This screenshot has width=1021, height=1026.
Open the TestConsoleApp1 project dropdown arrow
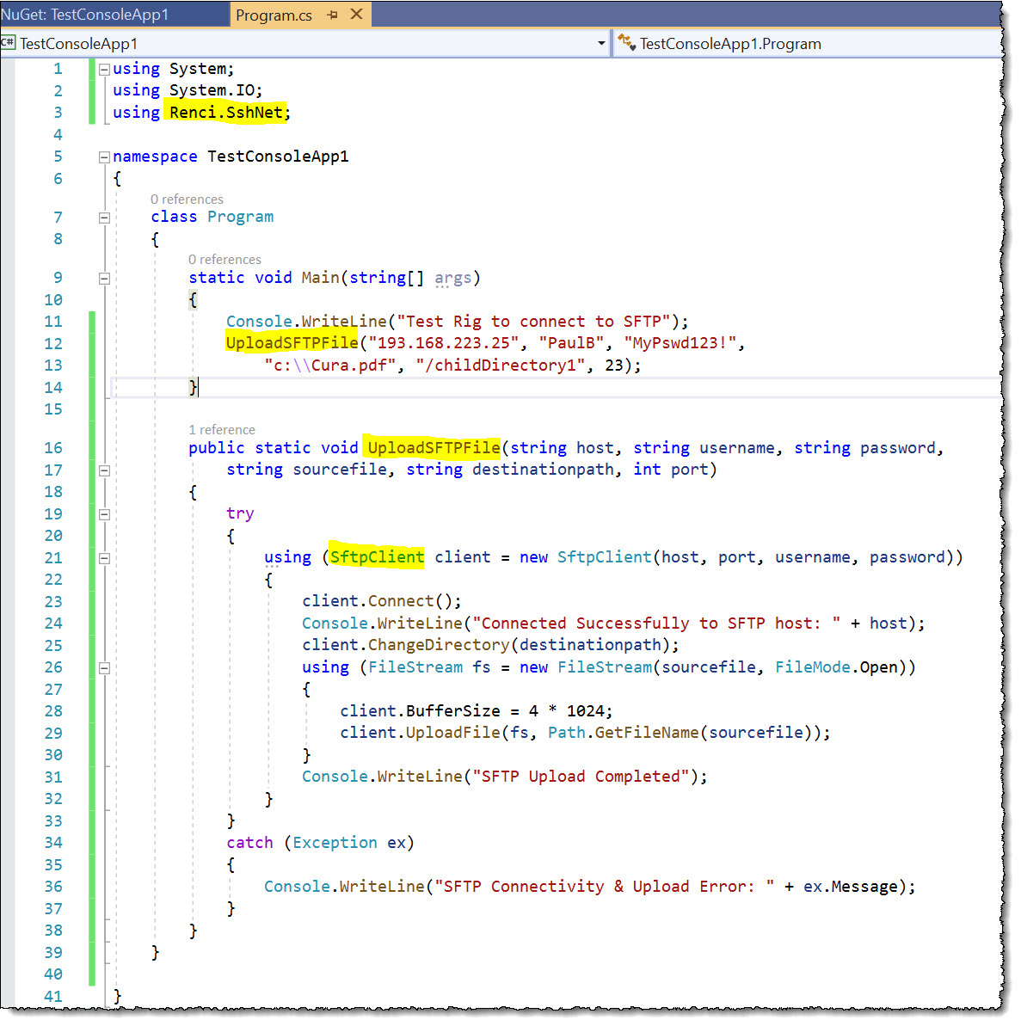tap(601, 43)
